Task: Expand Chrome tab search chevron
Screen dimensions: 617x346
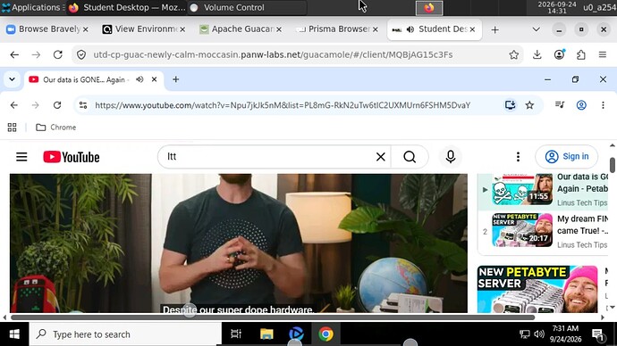Action: click(13, 79)
